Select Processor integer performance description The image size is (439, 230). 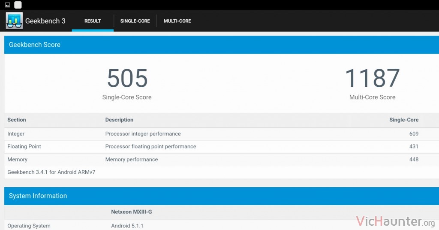[x=143, y=134]
